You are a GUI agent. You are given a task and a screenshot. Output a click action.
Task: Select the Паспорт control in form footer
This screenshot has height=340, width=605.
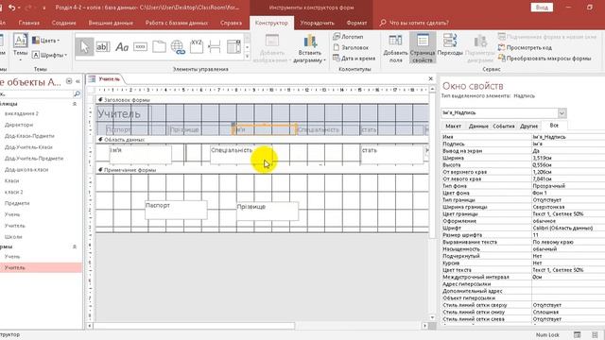tap(176, 210)
